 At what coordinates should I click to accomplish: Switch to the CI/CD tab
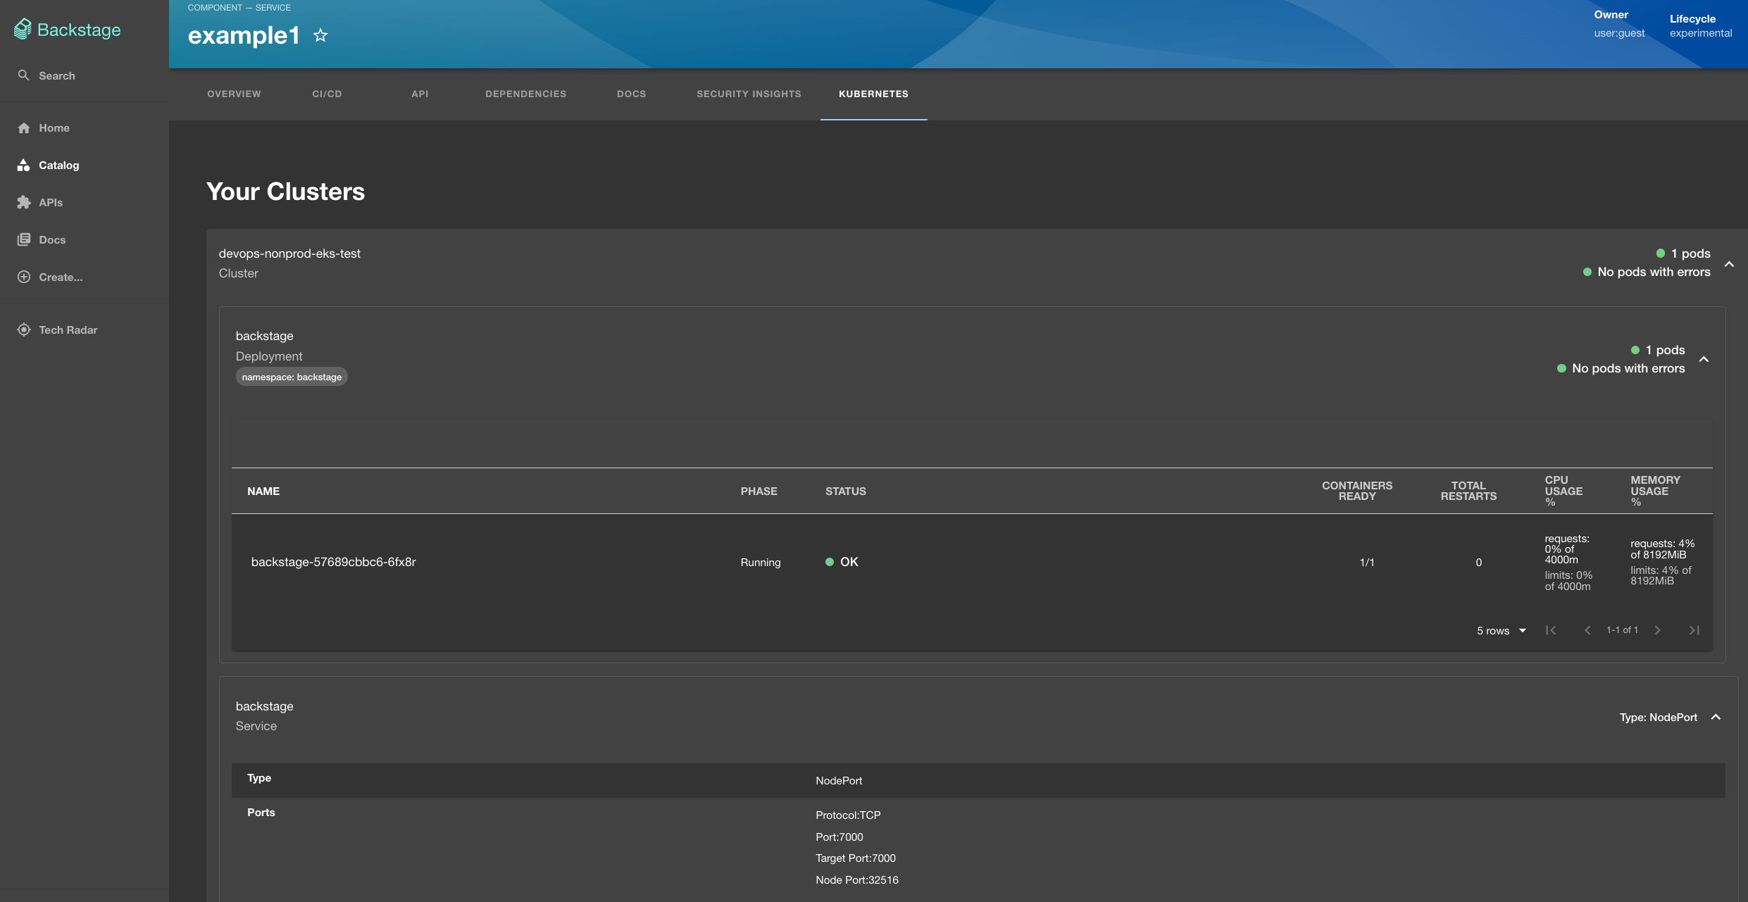[327, 94]
